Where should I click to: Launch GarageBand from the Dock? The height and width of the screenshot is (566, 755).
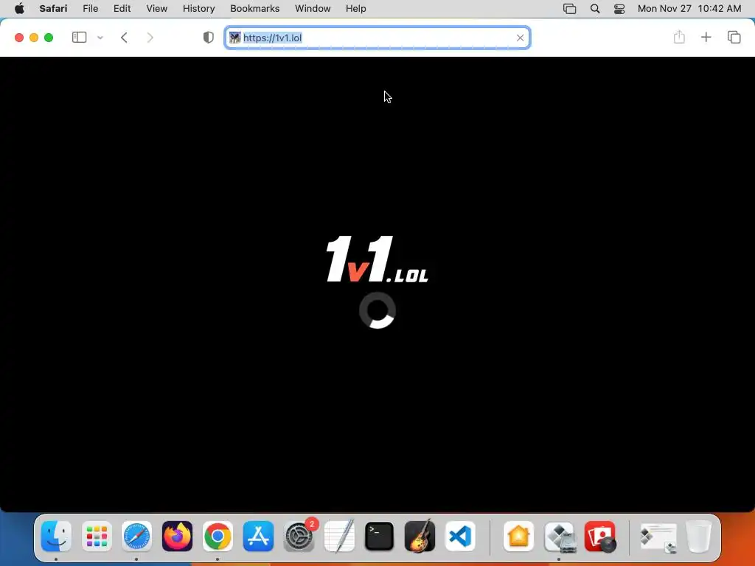[x=420, y=536]
